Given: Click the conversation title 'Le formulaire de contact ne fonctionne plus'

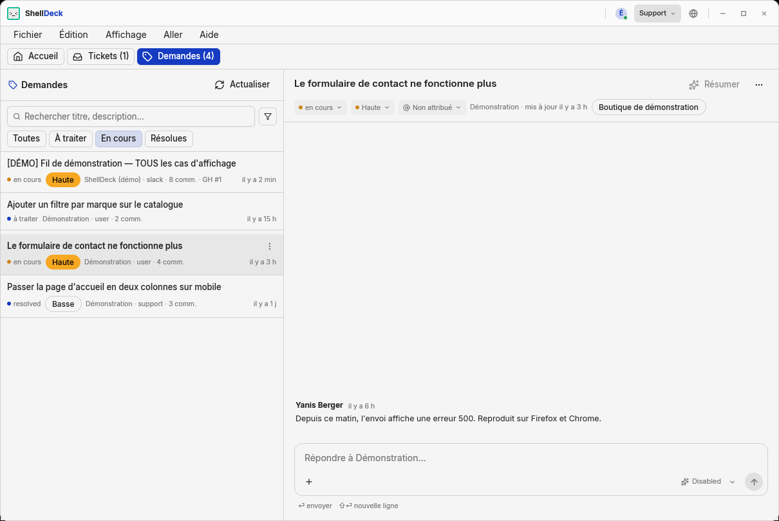Looking at the screenshot, I should (x=395, y=84).
